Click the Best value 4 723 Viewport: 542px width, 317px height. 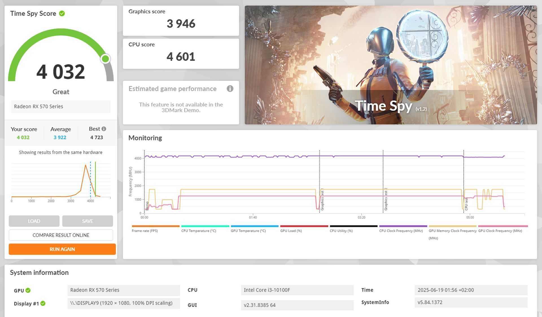97,138
